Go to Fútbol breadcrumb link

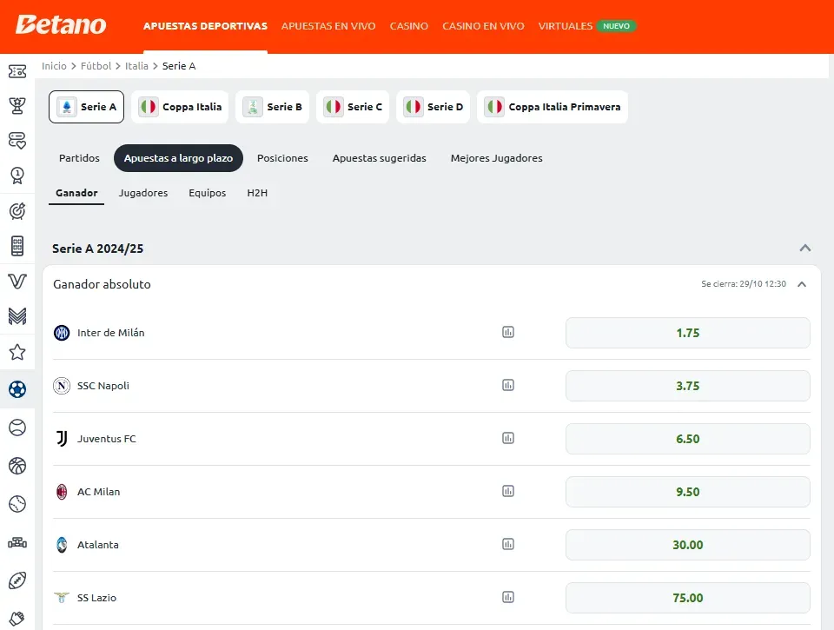click(96, 66)
